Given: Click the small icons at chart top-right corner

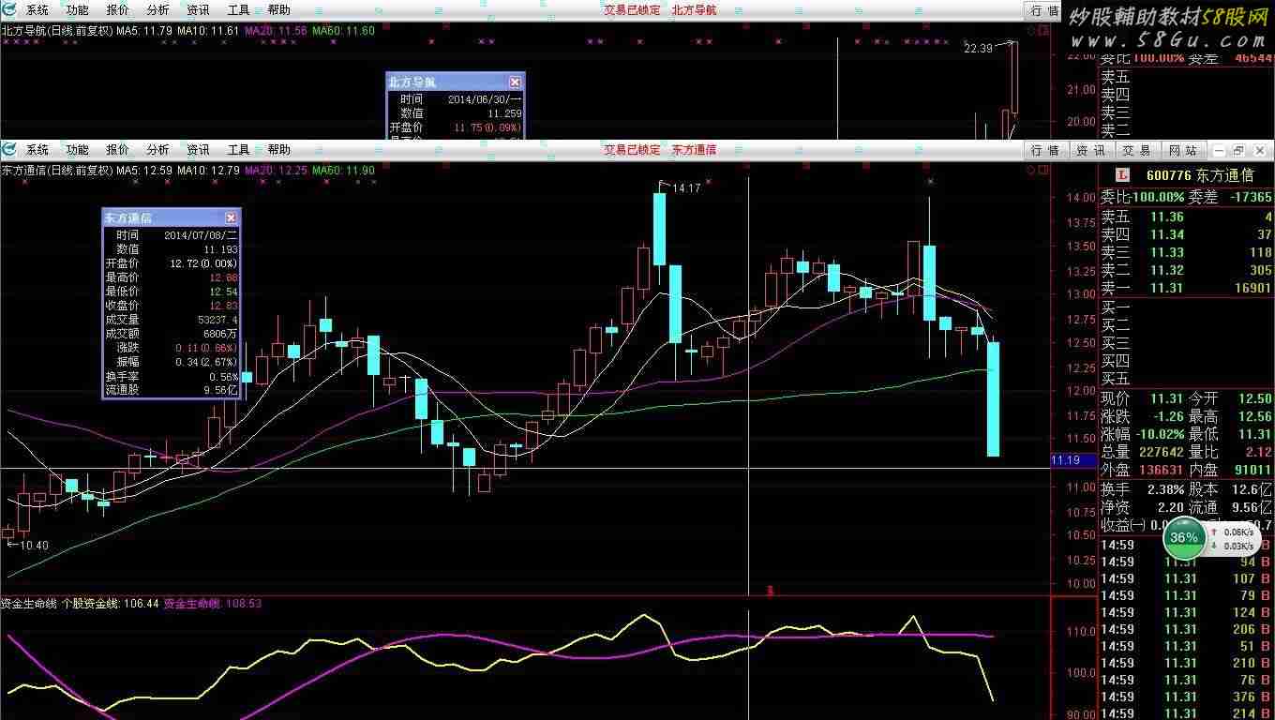Looking at the screenshot, I should (1037, 170).
